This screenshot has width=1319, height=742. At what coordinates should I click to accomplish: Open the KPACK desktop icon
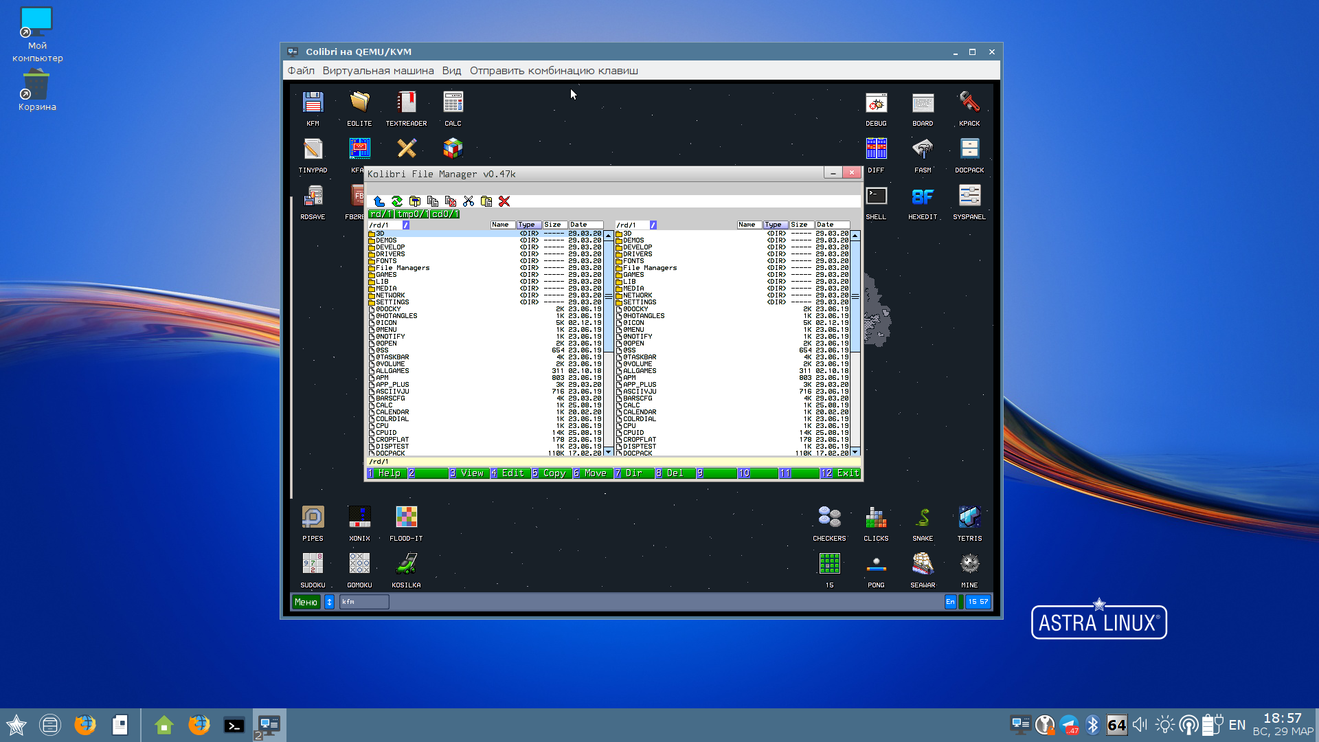click(969, 103)
